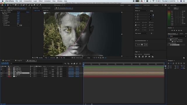
Task: Select the Zoom magnifier tool
Action: point(10,5)
